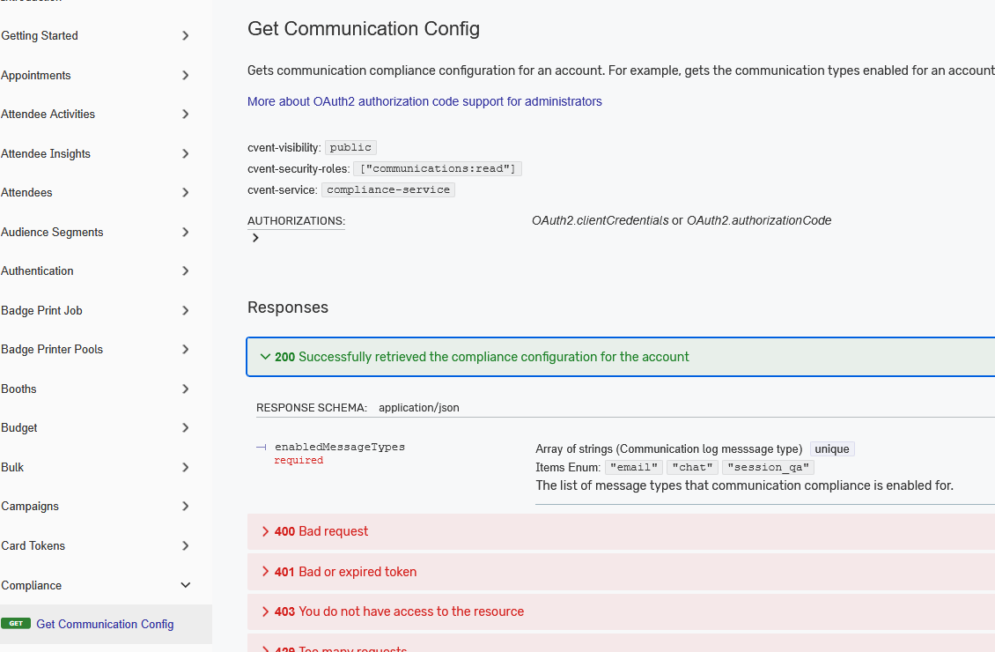Expand the Campaigns chevron

185,506
